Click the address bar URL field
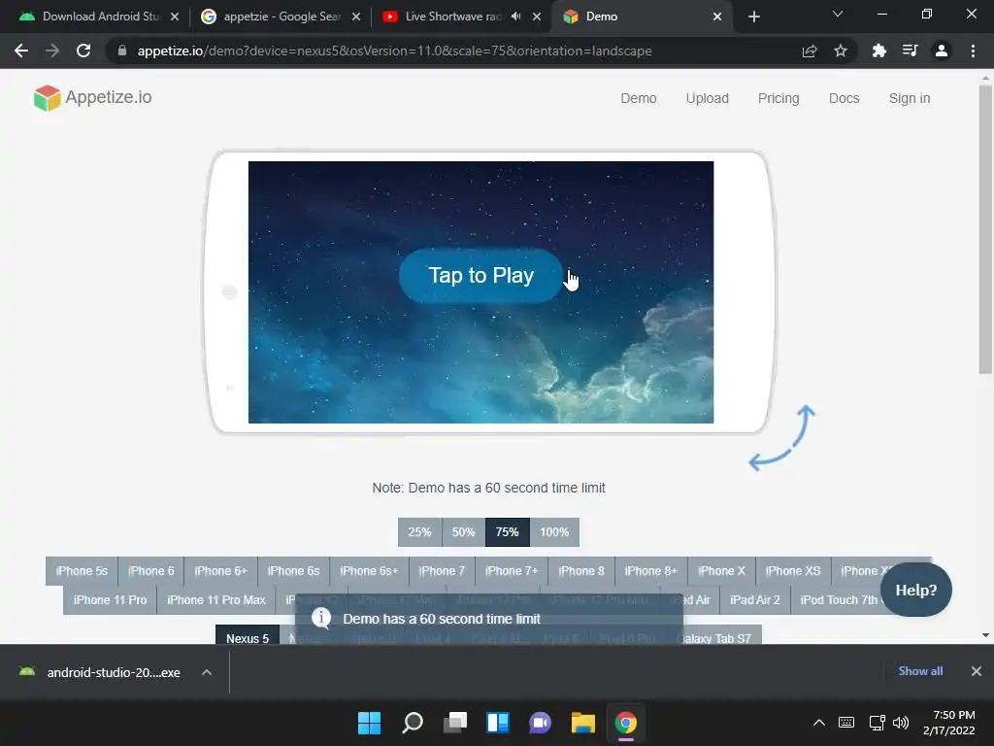This screenshot has width=994, height=746. (x=394, y=51)
